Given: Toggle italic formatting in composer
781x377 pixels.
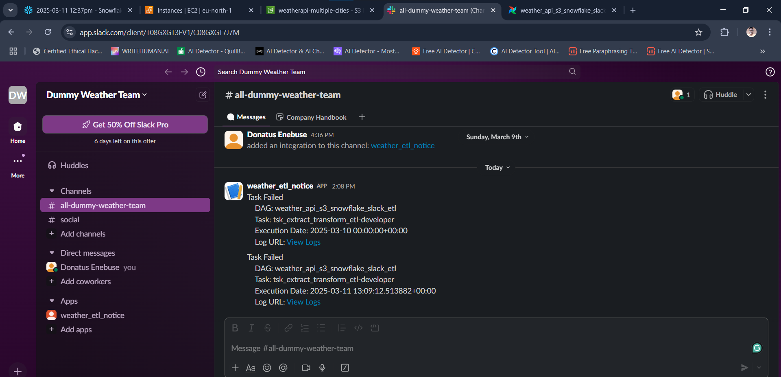Looking at the screenshot, I should tap(251, 328).
